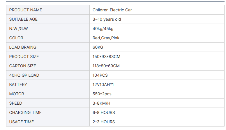Image resolution: width=226 pixels, height=130 pixels.
Task: Click the 40HQ GP LOAD label
Action: [x=24, y=75]
